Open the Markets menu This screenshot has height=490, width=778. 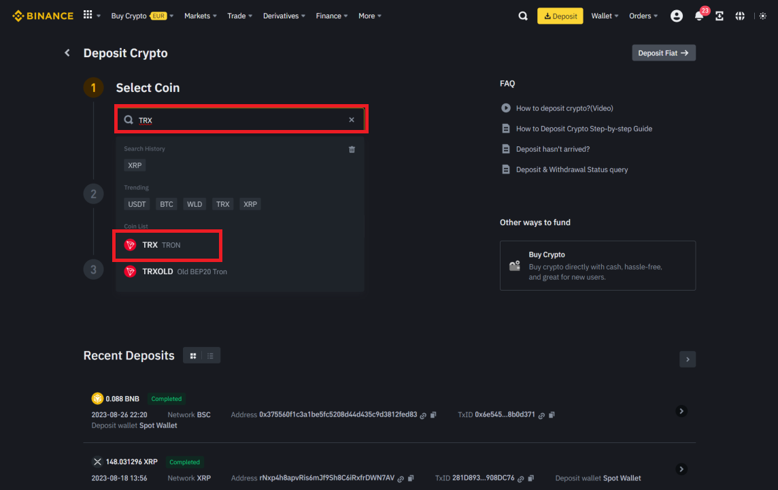(x=201, y=16)
